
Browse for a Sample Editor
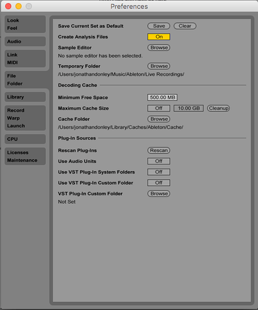pos(159,48)
